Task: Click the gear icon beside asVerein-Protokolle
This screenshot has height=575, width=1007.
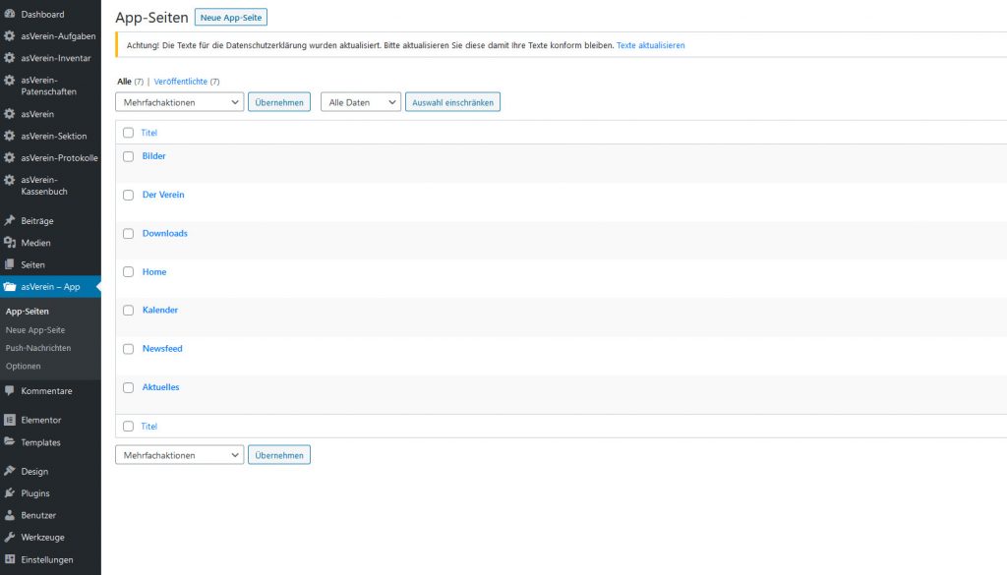Action: coord(10,157)
